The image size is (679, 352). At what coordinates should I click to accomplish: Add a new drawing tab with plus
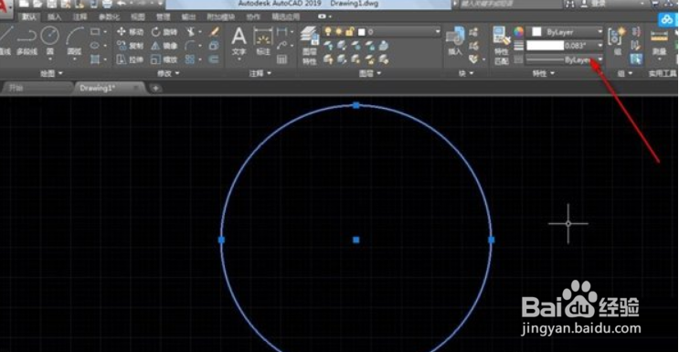(155, 88)
